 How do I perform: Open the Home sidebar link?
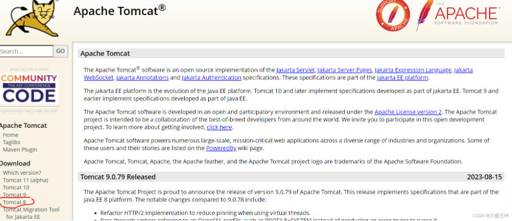point(11,134)
